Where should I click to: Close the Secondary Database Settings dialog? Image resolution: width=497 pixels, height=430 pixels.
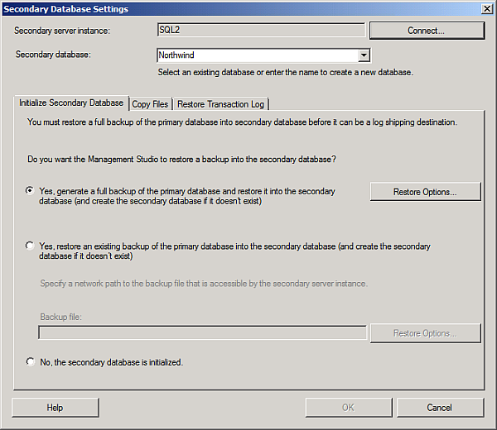[x=487, y=8]
